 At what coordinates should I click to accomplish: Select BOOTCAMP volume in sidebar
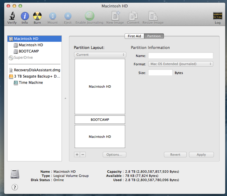(x=29, y=51)
